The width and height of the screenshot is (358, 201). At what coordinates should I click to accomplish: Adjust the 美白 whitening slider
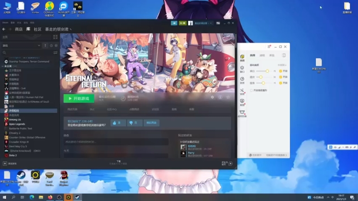pos(267,71)
